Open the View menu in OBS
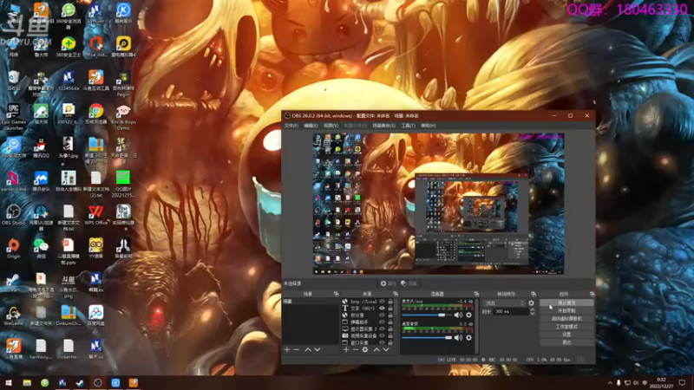 click(x=331, y=126)
